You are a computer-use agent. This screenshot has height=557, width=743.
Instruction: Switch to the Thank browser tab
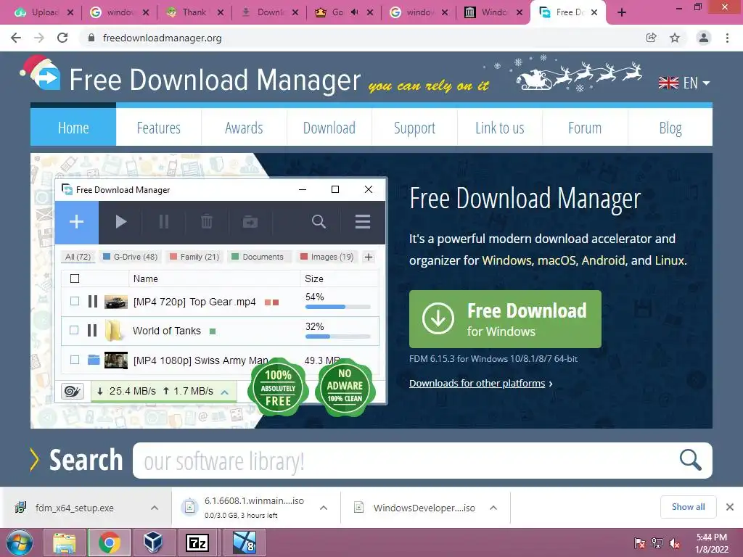[194, 12]
